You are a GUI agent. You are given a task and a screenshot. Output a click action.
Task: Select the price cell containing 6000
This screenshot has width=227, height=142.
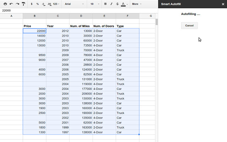tap(35, 74)
